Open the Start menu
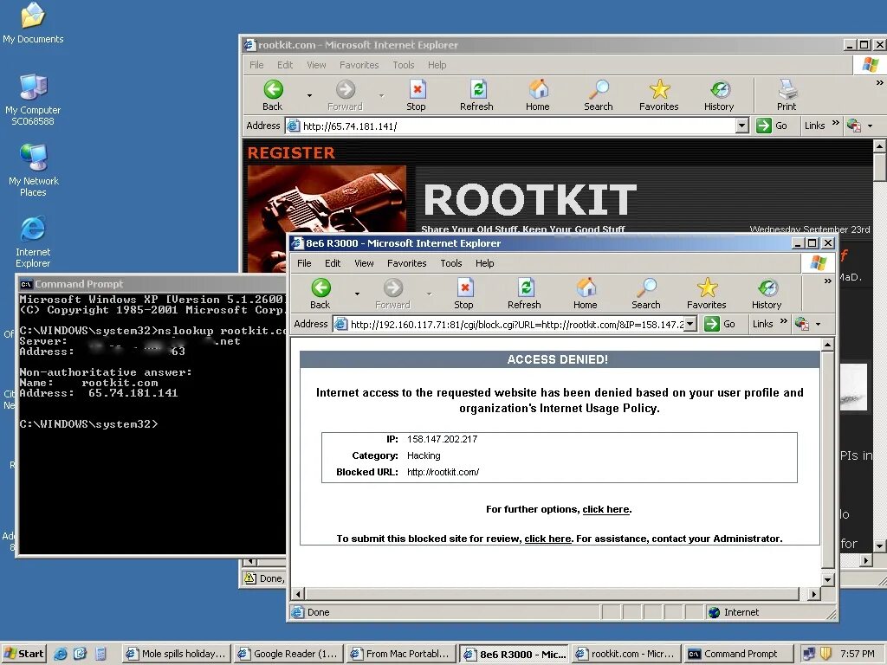The height and width of the screenshot is (665, 887). coord(23,654)
